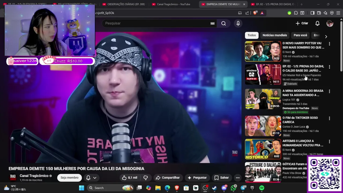Open YouTube notifications bell
Image resolution: width=343 pixels, height=193 pixels.
tap(317, 23)
